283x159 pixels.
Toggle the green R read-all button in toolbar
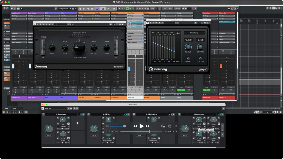click(x=127, y=9)
